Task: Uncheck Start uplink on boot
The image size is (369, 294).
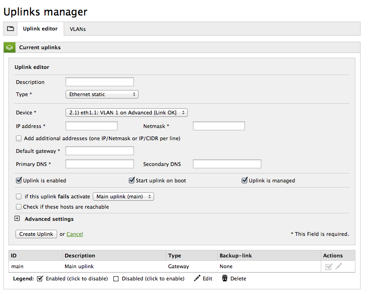Action: [x=132, y=181]
